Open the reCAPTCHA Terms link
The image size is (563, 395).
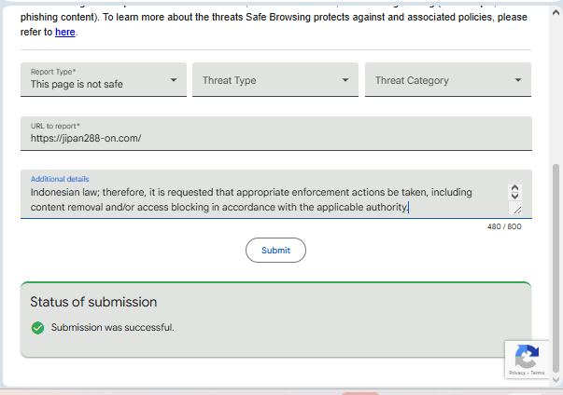[537, 374]
